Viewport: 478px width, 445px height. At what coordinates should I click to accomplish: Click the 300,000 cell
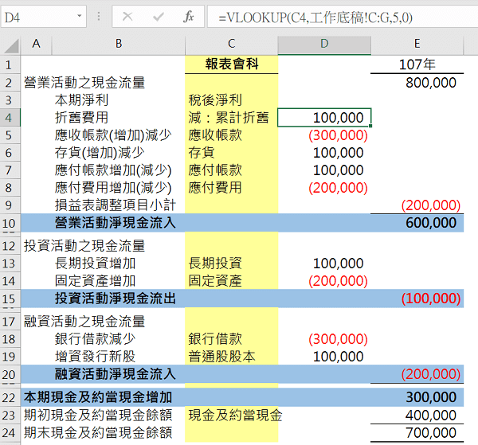[417, 397]
